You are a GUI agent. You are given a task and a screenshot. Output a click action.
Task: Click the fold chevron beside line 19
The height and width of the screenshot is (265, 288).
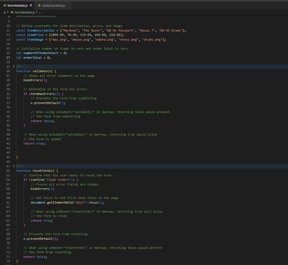click(14, 66)
